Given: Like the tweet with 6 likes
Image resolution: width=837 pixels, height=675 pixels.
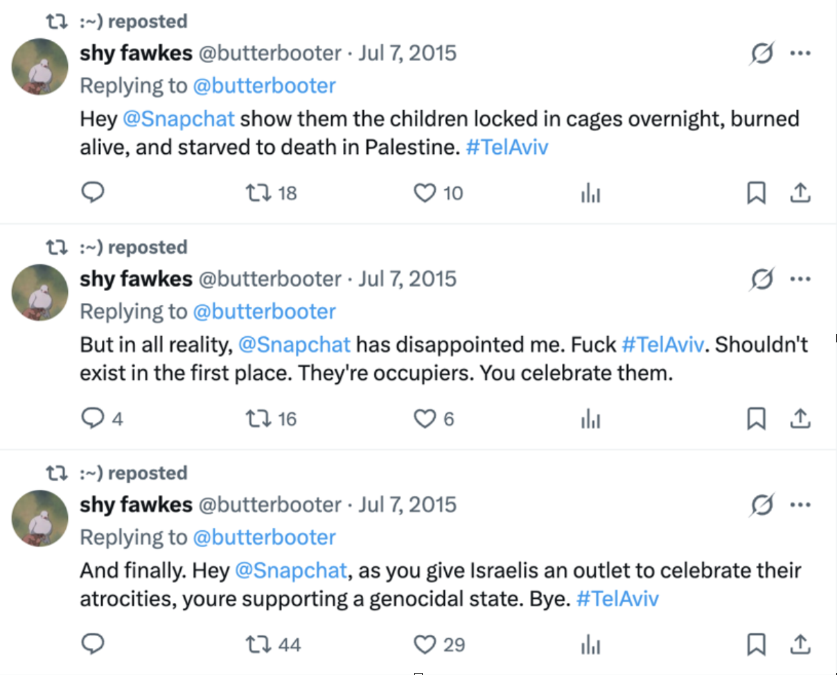Looking at the screenshot, I should (x=424, y=419).
